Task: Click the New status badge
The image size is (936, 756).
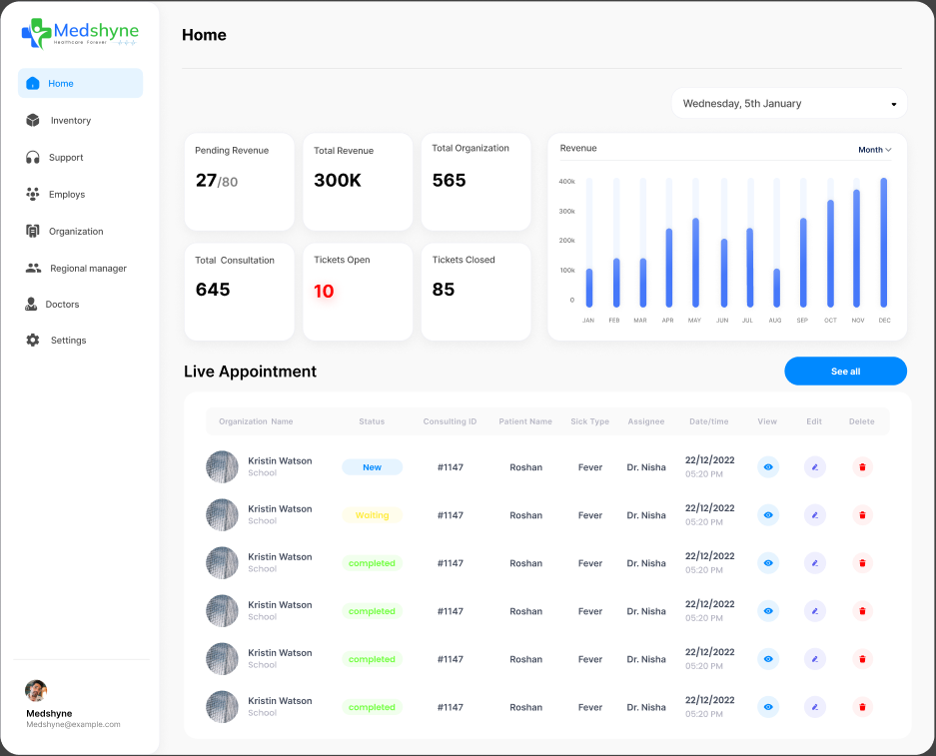Action: (x=372, y=467)
